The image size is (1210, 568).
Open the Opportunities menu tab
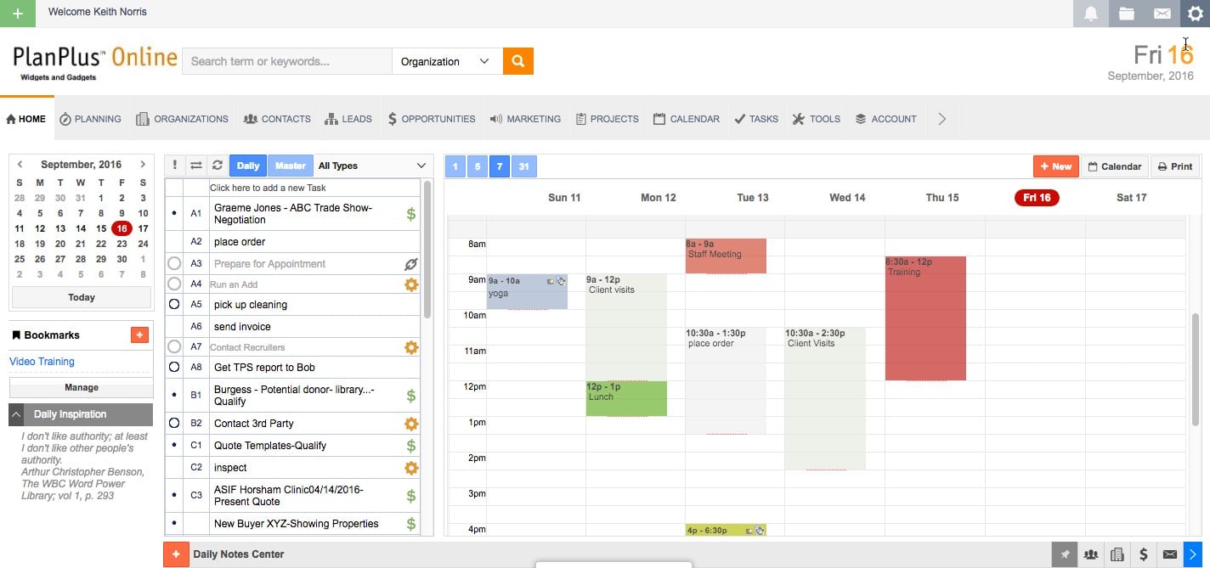point(431,119)
